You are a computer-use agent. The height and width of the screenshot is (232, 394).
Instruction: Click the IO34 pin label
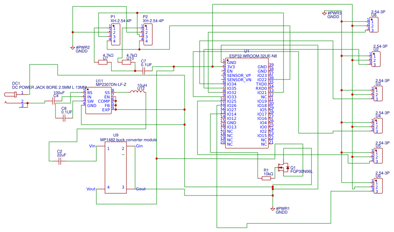[232, 84]
